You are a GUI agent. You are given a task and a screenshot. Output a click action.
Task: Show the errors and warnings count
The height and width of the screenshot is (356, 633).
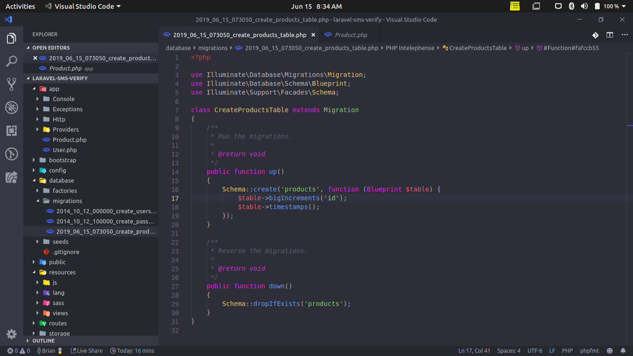[19, 351]
